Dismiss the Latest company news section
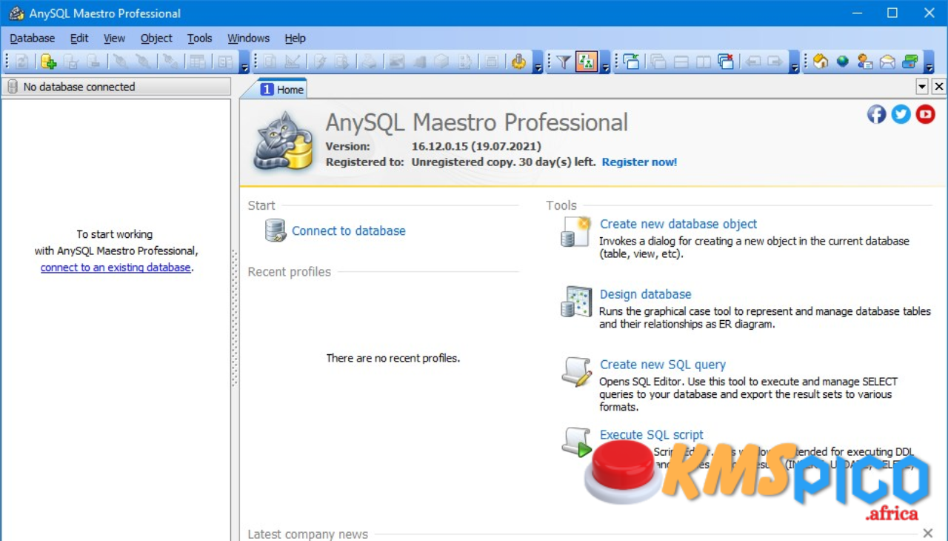This screenshot has height=541, width=948. coord(927,533)
